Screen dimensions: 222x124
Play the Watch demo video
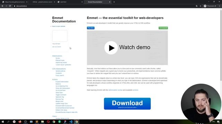point(111,48)
